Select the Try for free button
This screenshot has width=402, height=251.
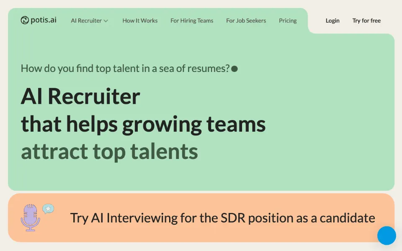[366, 20]
